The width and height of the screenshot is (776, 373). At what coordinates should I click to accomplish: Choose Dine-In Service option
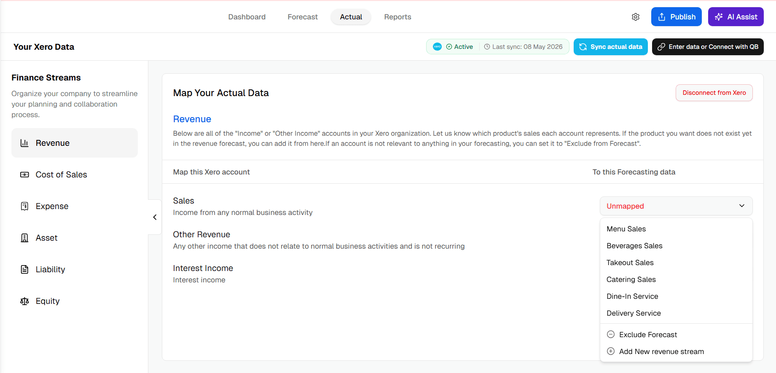tap(676, 296)
